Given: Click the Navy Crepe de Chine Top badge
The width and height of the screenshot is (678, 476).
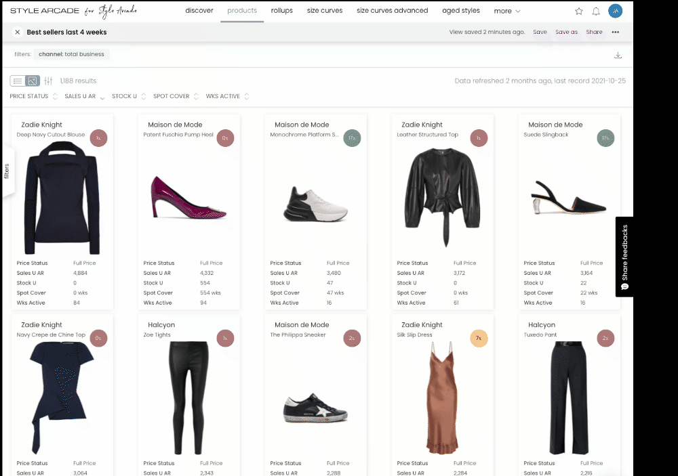Looking at the screenshot, I should (98, 339).
